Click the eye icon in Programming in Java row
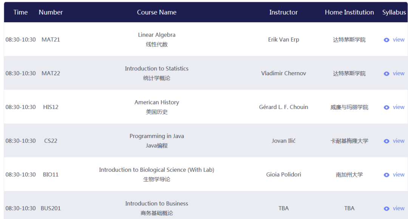The height and width of the screenshot is (219, 408). pyautogui.click(x=386, y=141)
